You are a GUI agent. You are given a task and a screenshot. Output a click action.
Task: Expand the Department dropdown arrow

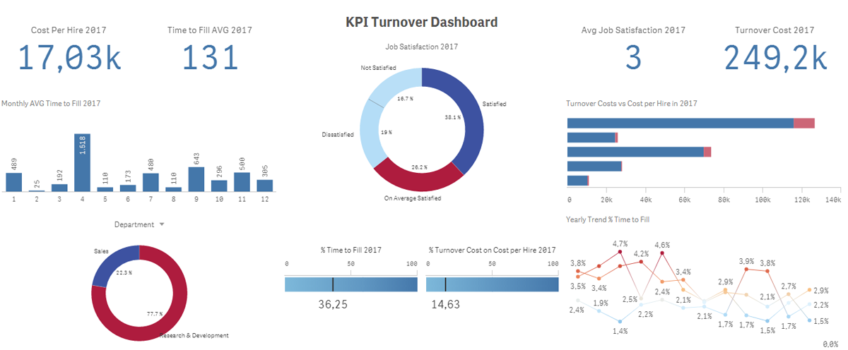[162, 224]
